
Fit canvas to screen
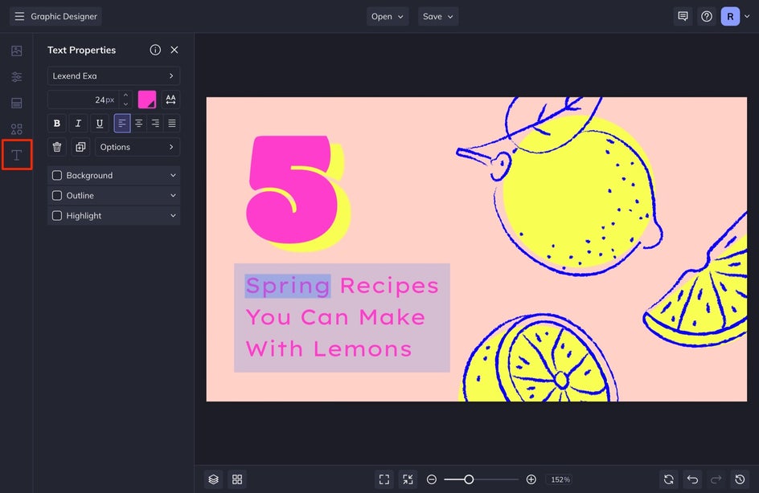(x=384, y=479)
